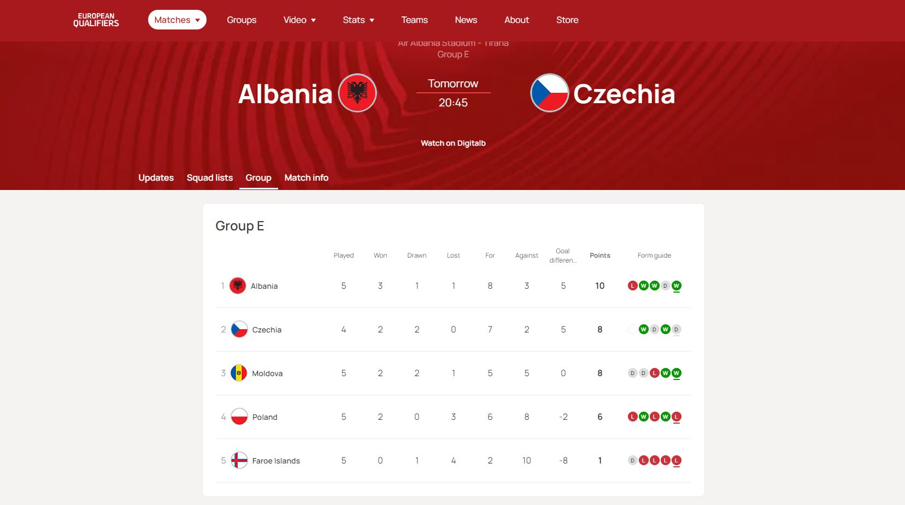The width and height of the screenshot is (905, 505).
Task: Click the Watch on Digitalb link
Action: coord(453,143)
